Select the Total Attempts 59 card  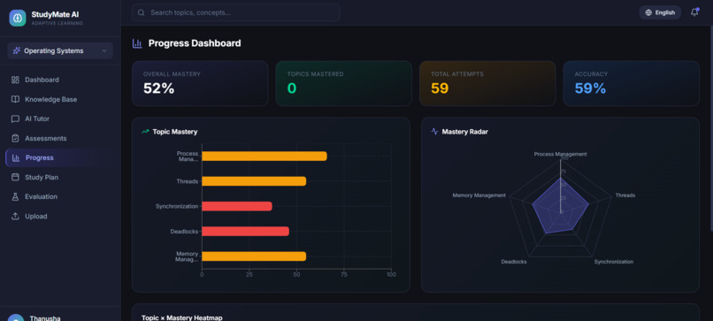[x=487, y=83]
